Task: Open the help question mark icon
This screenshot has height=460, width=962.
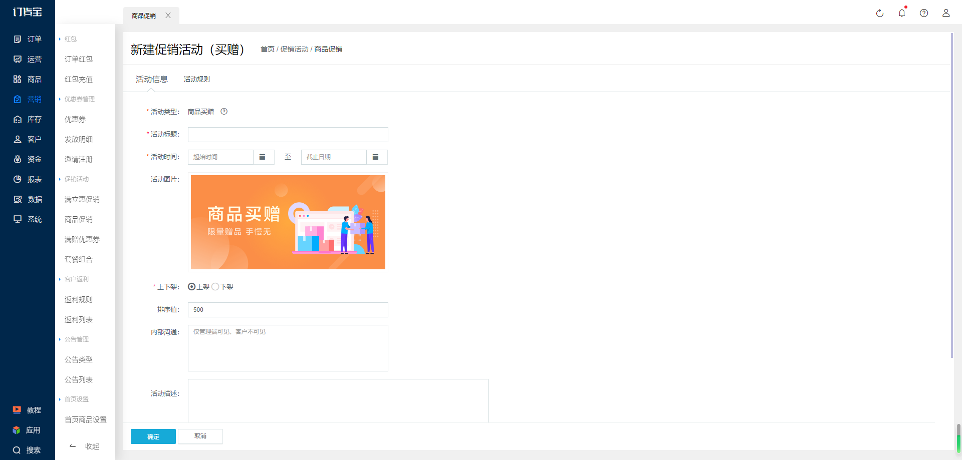Action: (x=924, y=14)
